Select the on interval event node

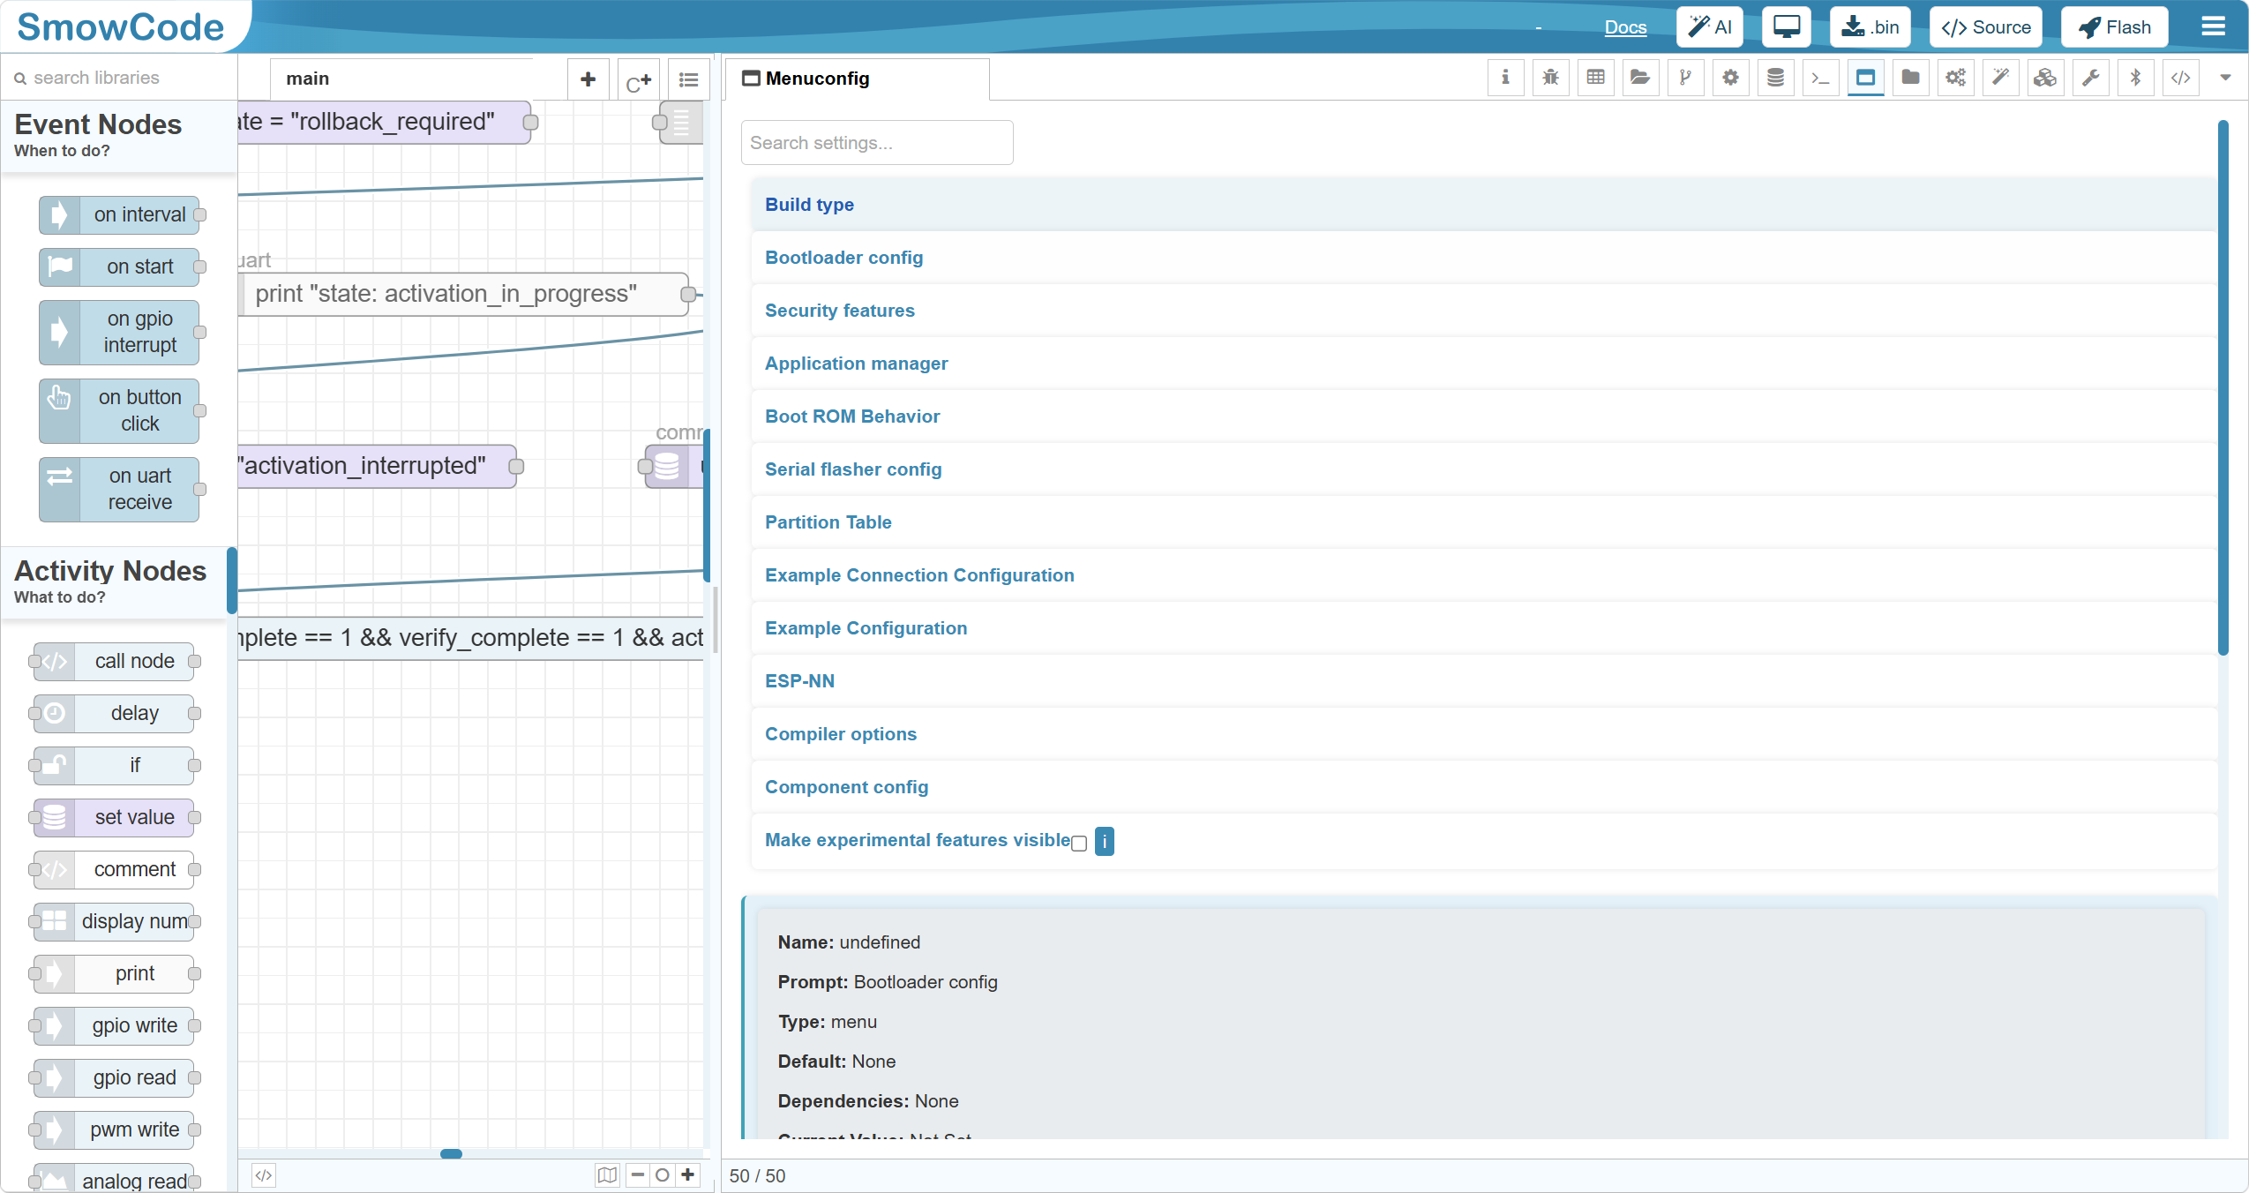click(x=119, y=215)
